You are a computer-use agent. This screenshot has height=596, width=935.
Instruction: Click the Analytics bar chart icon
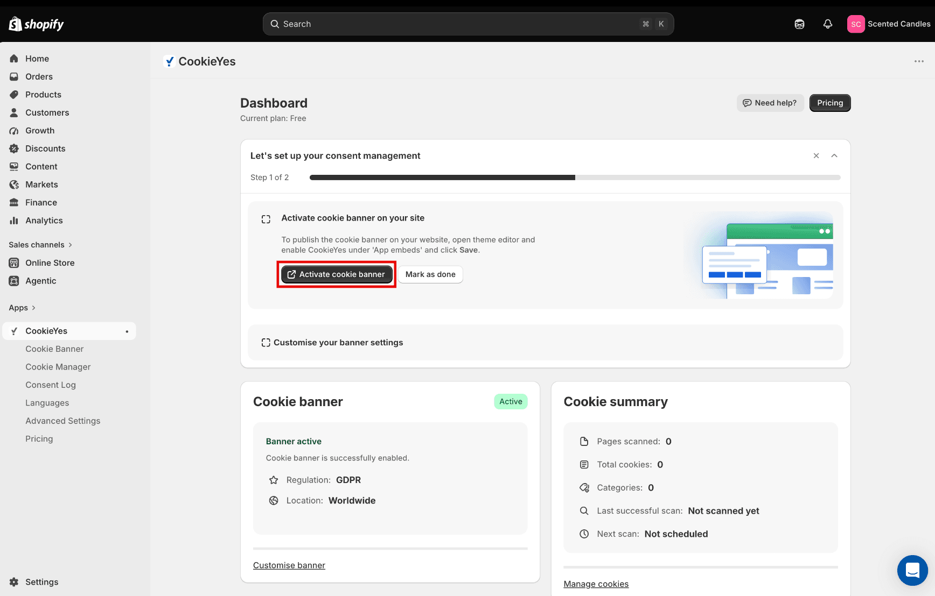point(14,221)
